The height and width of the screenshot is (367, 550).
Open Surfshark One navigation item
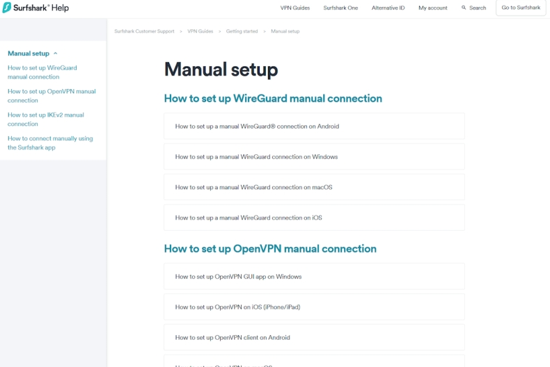[340, 8]
